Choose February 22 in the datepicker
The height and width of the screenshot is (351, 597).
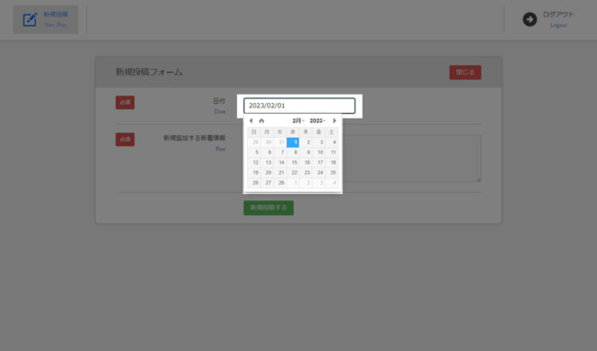[294, 173]
